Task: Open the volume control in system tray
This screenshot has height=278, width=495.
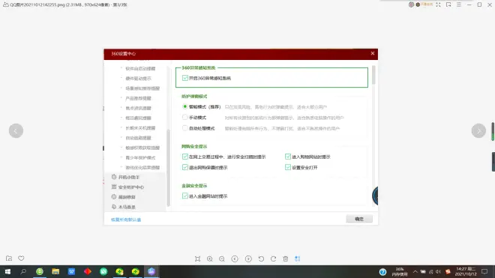Action: click(438, 272)
